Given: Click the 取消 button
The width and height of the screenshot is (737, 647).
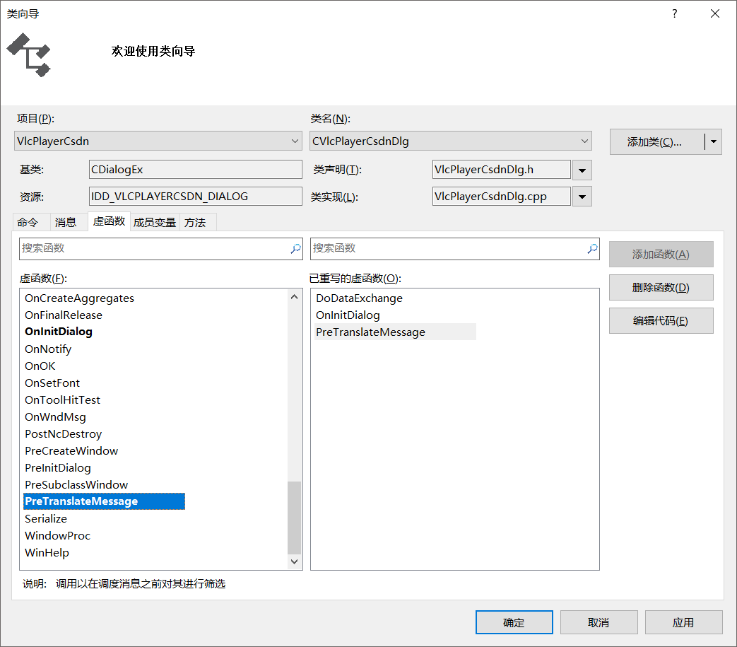Looking at the screenshot, I should (599, 622).
